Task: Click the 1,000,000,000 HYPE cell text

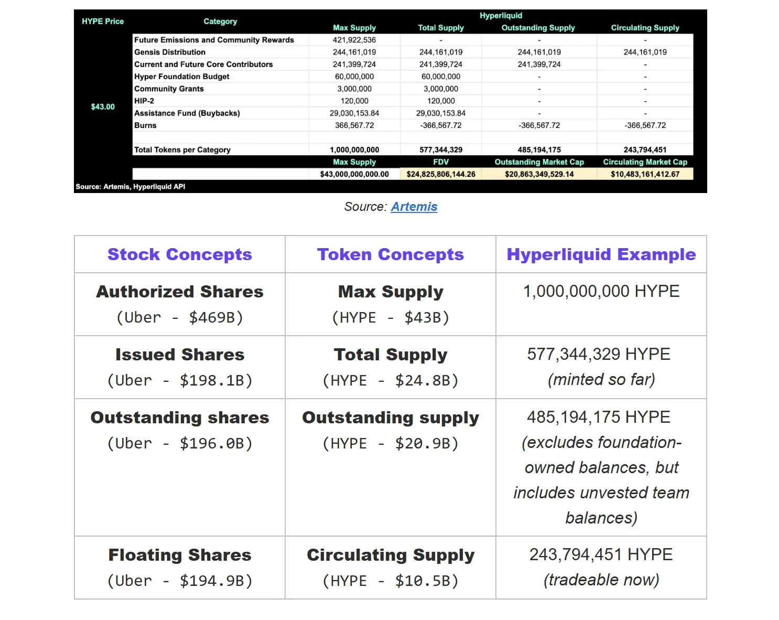Action: pyautogui.click(x=601, y=291)
